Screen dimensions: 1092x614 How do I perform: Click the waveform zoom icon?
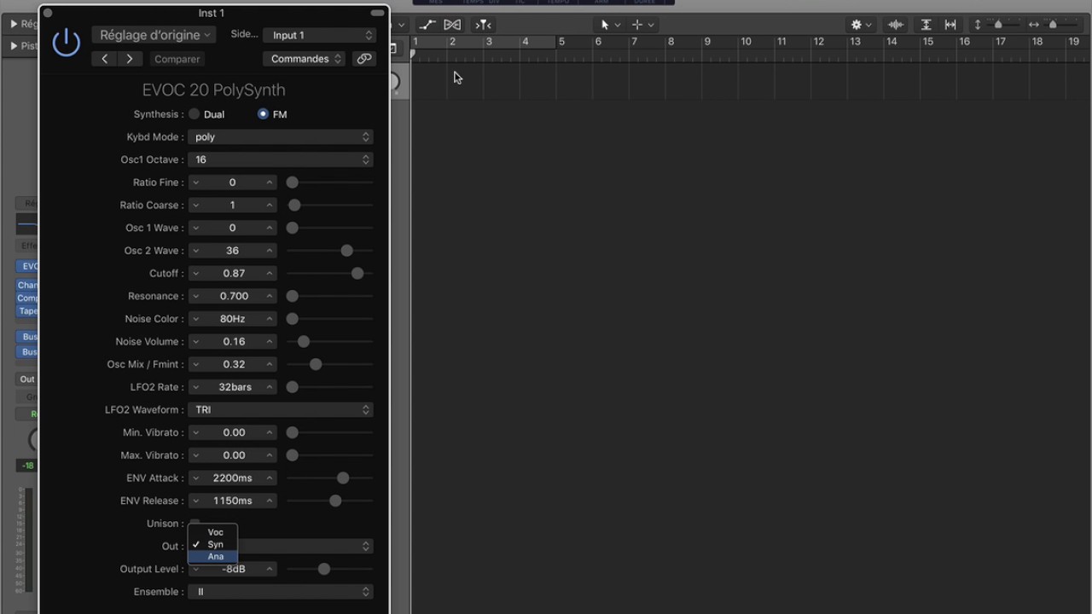[x=896, y=25]
